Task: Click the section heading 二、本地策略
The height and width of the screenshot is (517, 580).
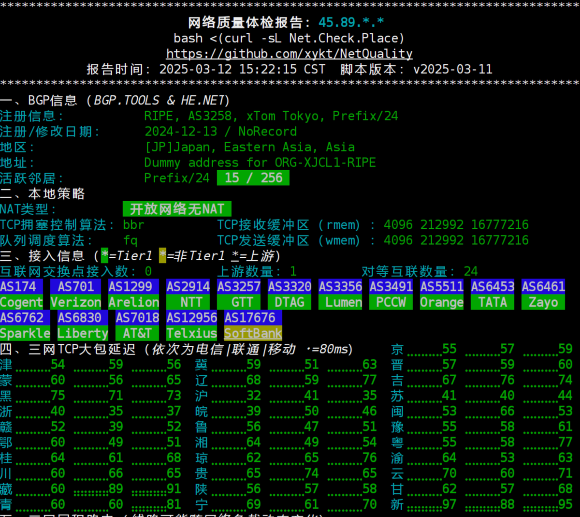Action: click(x=43, y=193)
